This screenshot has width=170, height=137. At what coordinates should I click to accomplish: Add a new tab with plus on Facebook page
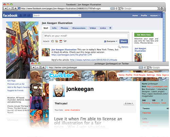110,28
